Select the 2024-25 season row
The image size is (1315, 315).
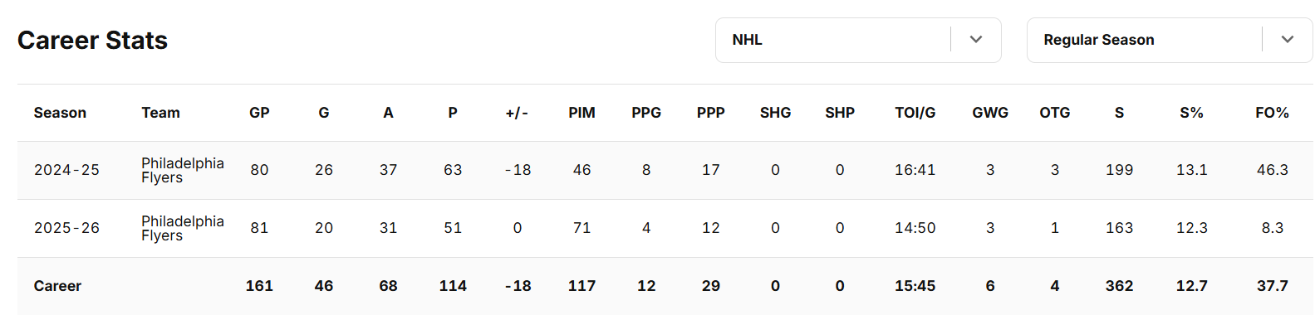665,170
